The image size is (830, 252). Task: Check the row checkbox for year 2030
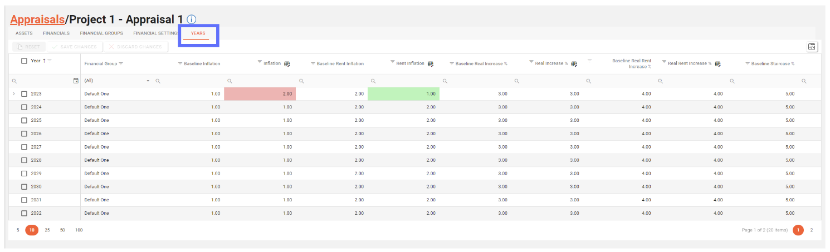point(24,187)
